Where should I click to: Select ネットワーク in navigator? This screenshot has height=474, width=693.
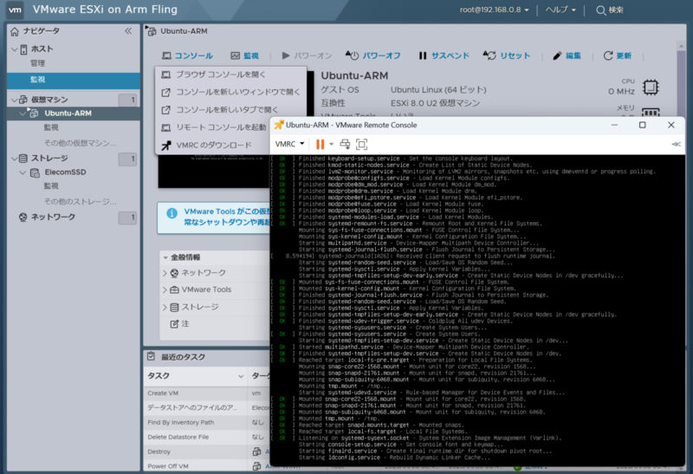tap(53, 218)
